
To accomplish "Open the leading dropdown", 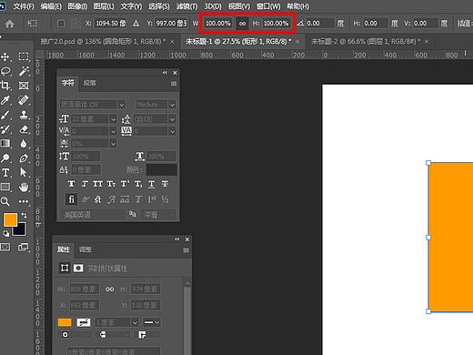I will [172, 119].
